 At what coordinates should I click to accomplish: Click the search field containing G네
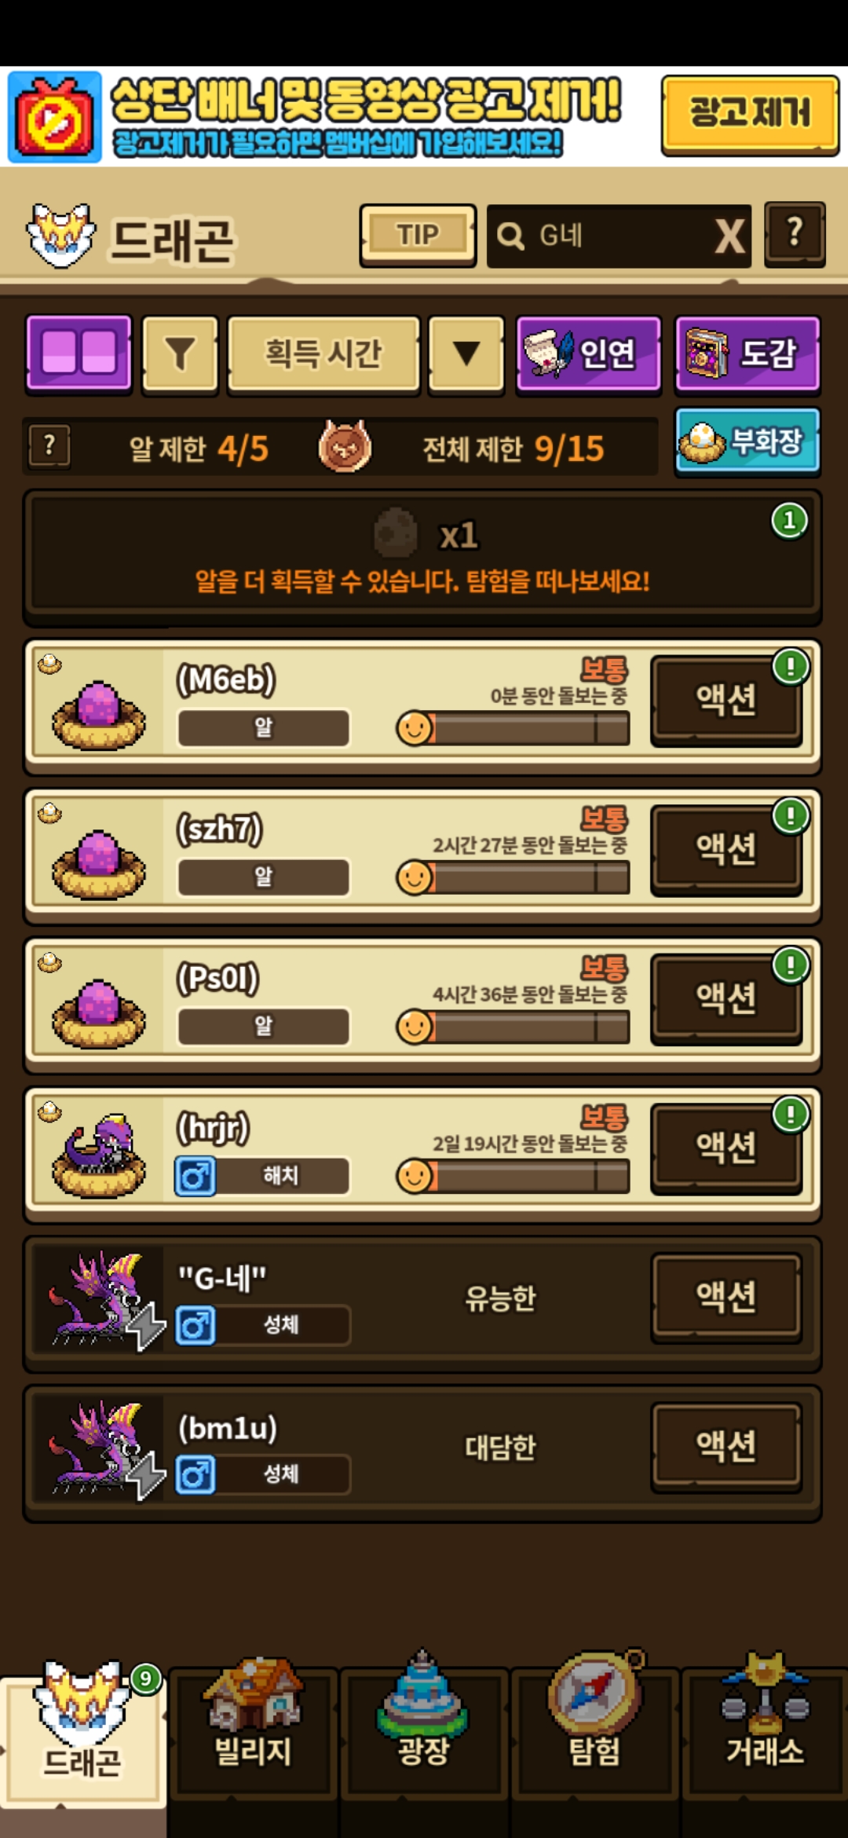[x=605, y=236]
